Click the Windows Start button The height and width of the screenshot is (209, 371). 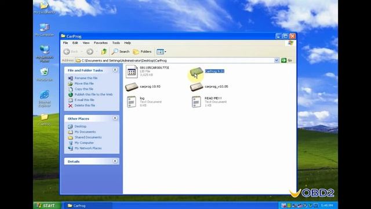pos(46,205)
